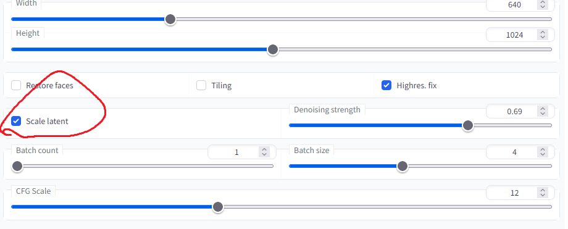Click the Height slider handle
568x229 pixels.
coord(273,49)
